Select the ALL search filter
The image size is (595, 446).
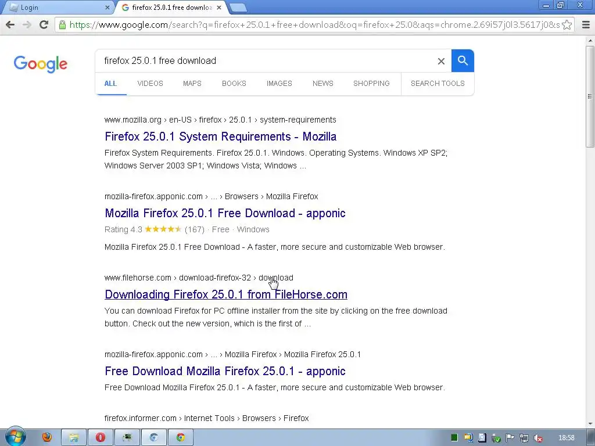point(110,84)
